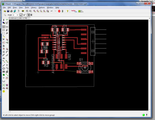This screenshot has height=120, width=155.
Task: Select the Ripup tool
Action: coord(7,62)
